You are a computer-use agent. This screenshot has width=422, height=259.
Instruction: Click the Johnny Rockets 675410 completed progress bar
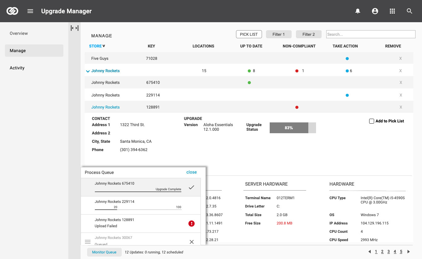(138, 191)
